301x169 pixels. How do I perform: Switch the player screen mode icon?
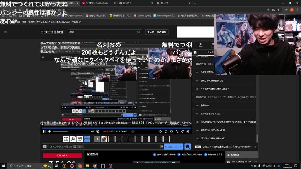[171, 131]
